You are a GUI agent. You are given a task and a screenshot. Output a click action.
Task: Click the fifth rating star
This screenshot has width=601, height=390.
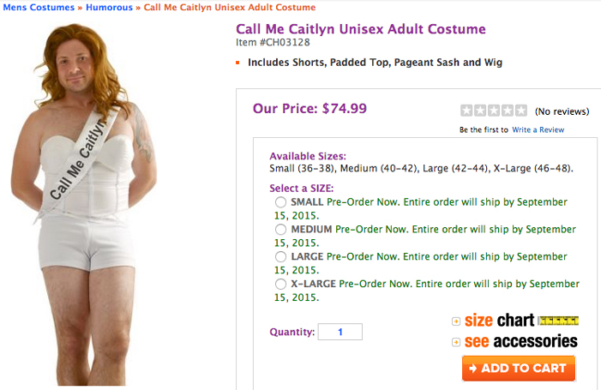click(521, 111)
